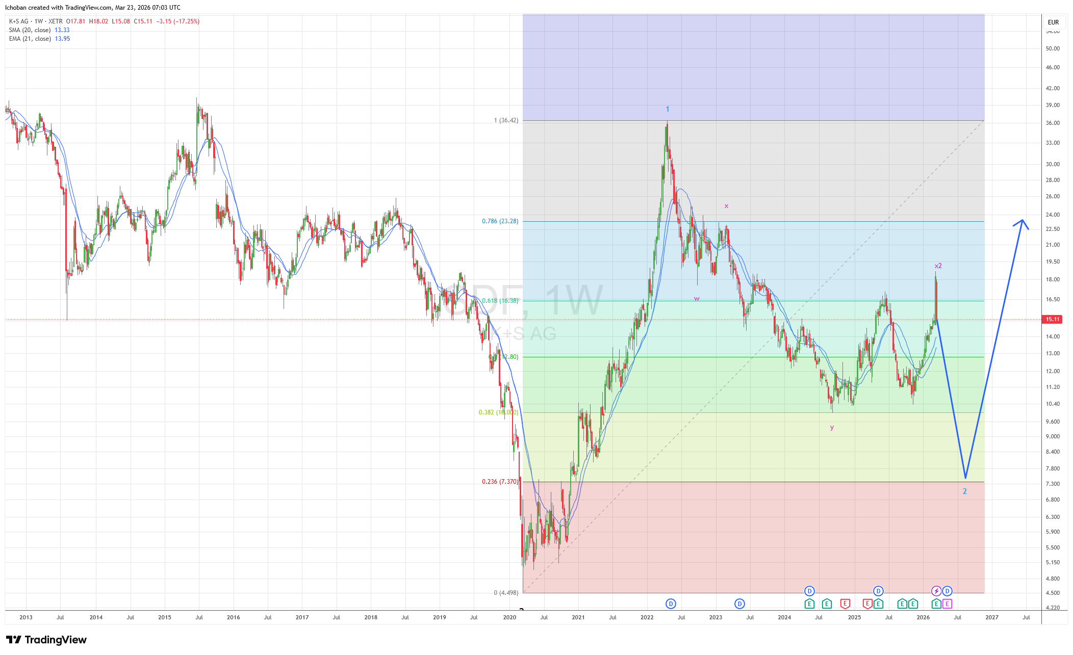Click the dividend D marker under mid-2022
1073x655 pixels.
tap(671, 604)
